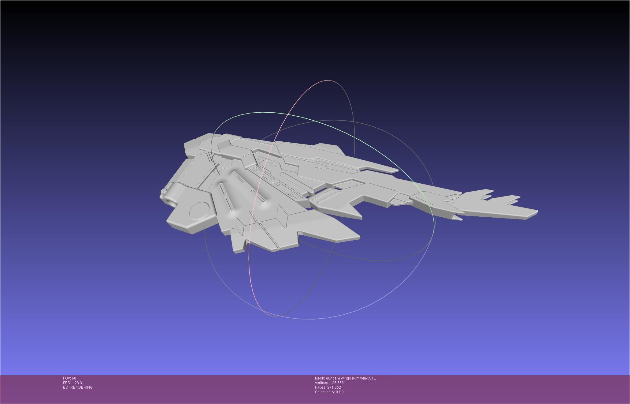Click the FOV: 60 status text
The image size is (630, 404).
pyautogui.click(x=69, y=378)
